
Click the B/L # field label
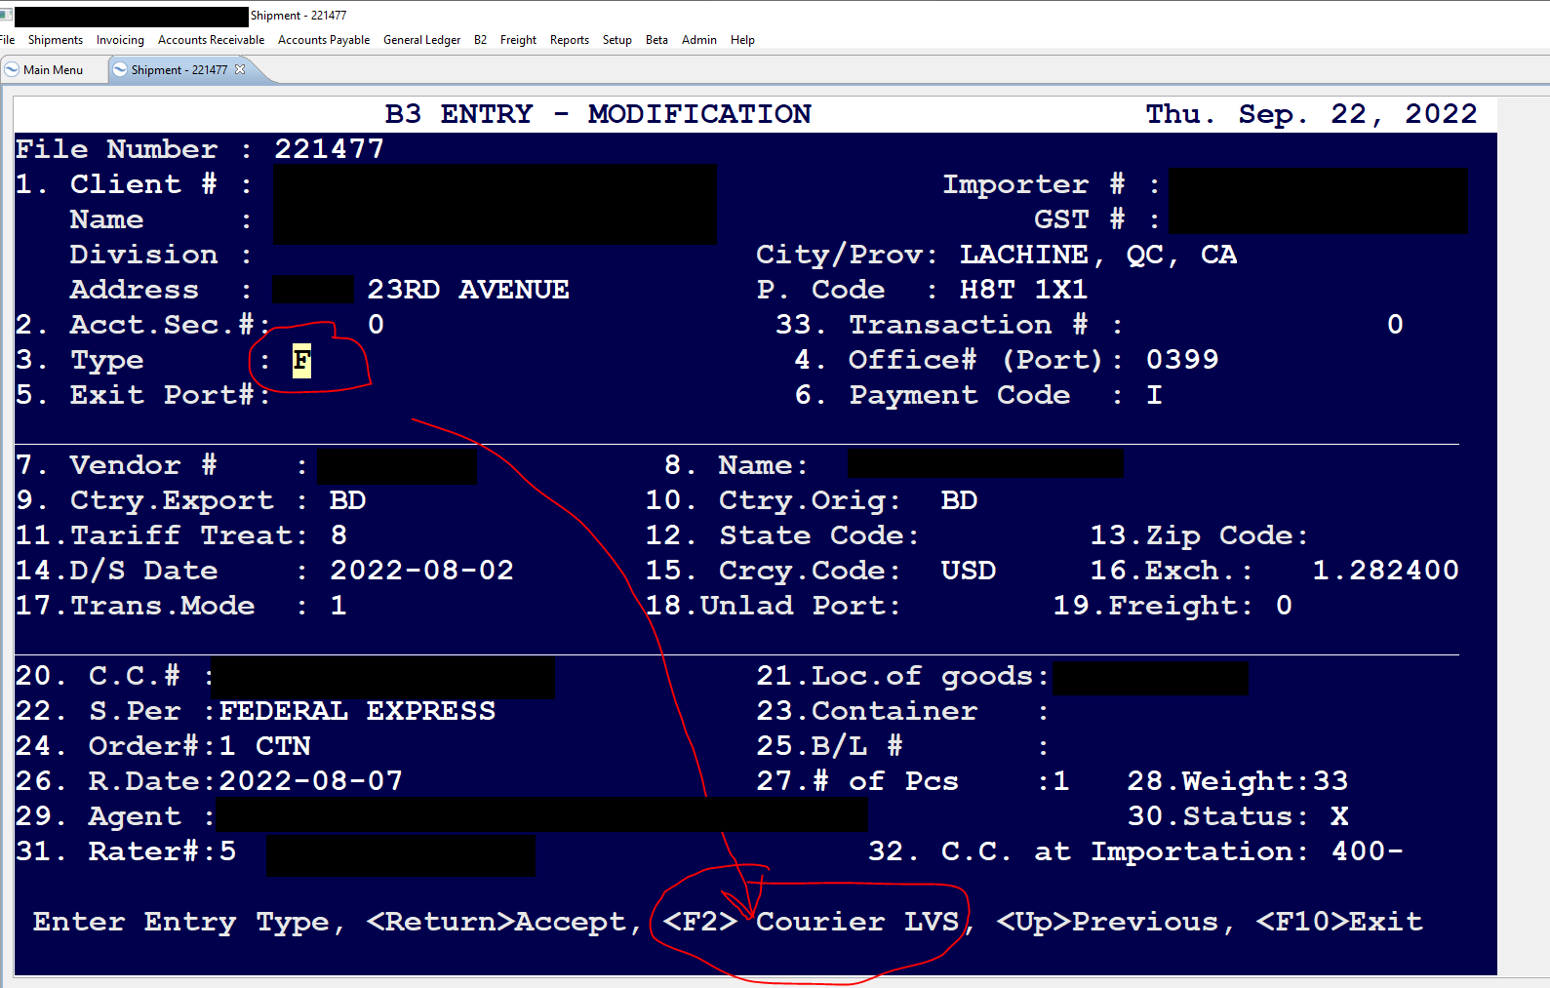(x=857, y=746)
